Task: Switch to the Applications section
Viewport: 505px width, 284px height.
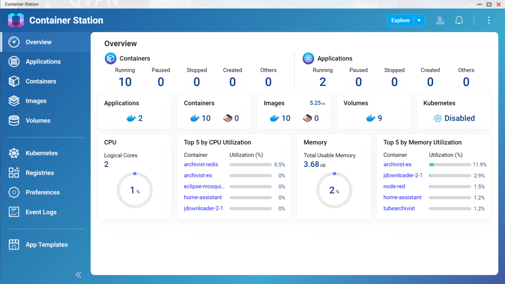Action: click(43, 61)
